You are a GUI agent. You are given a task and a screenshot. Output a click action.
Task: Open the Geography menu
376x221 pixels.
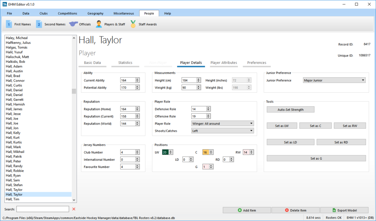pos(95,14)
